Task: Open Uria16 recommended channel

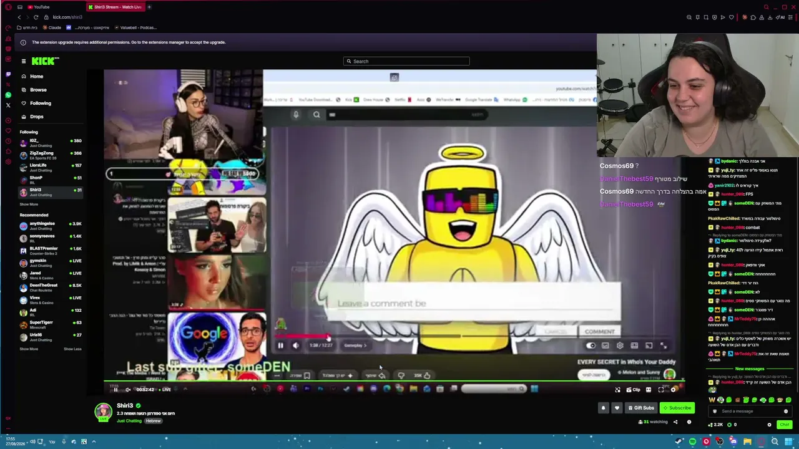Action: [x=51, y=336]
